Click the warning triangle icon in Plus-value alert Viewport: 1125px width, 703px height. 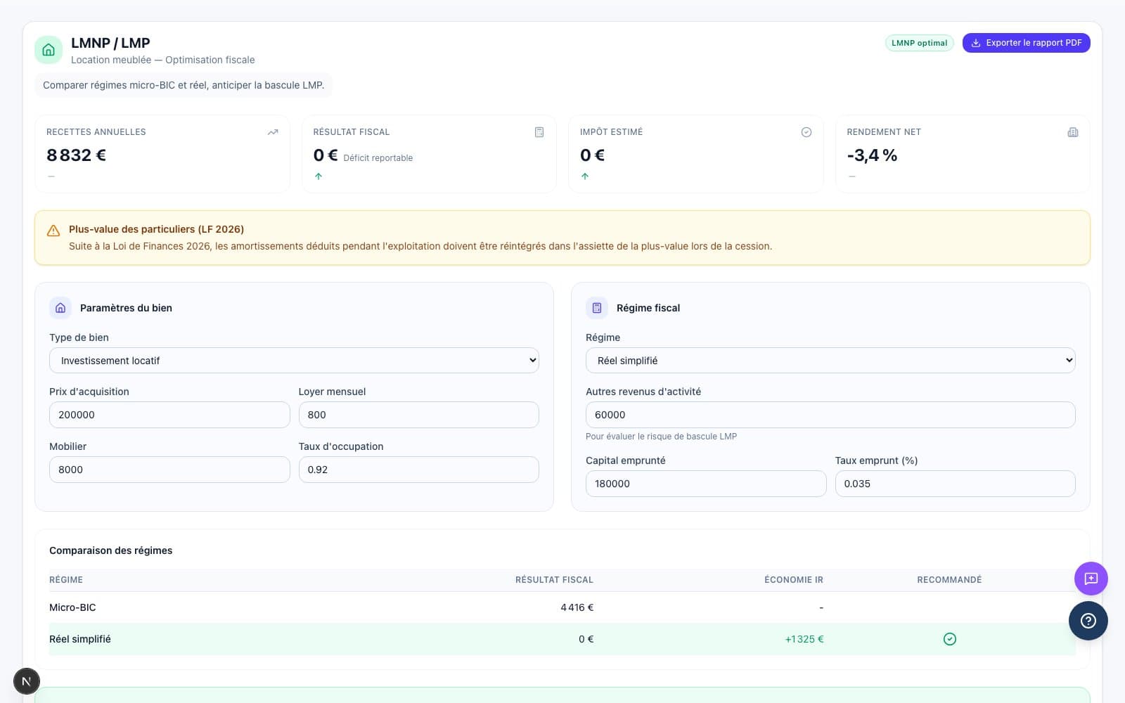point(53,231)
